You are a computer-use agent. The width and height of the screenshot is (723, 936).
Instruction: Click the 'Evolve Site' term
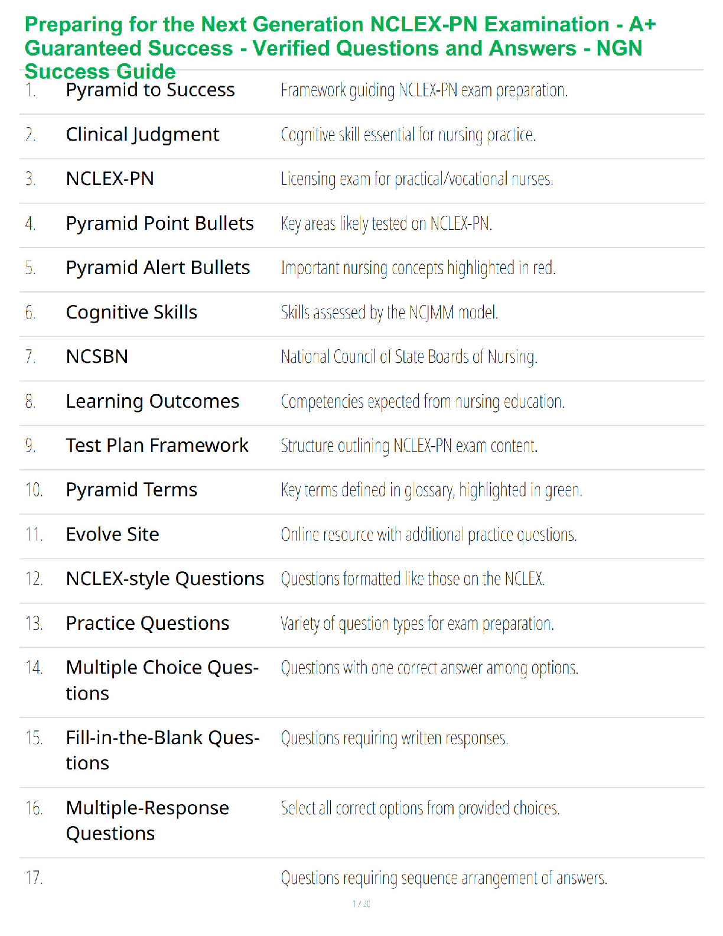112,534
